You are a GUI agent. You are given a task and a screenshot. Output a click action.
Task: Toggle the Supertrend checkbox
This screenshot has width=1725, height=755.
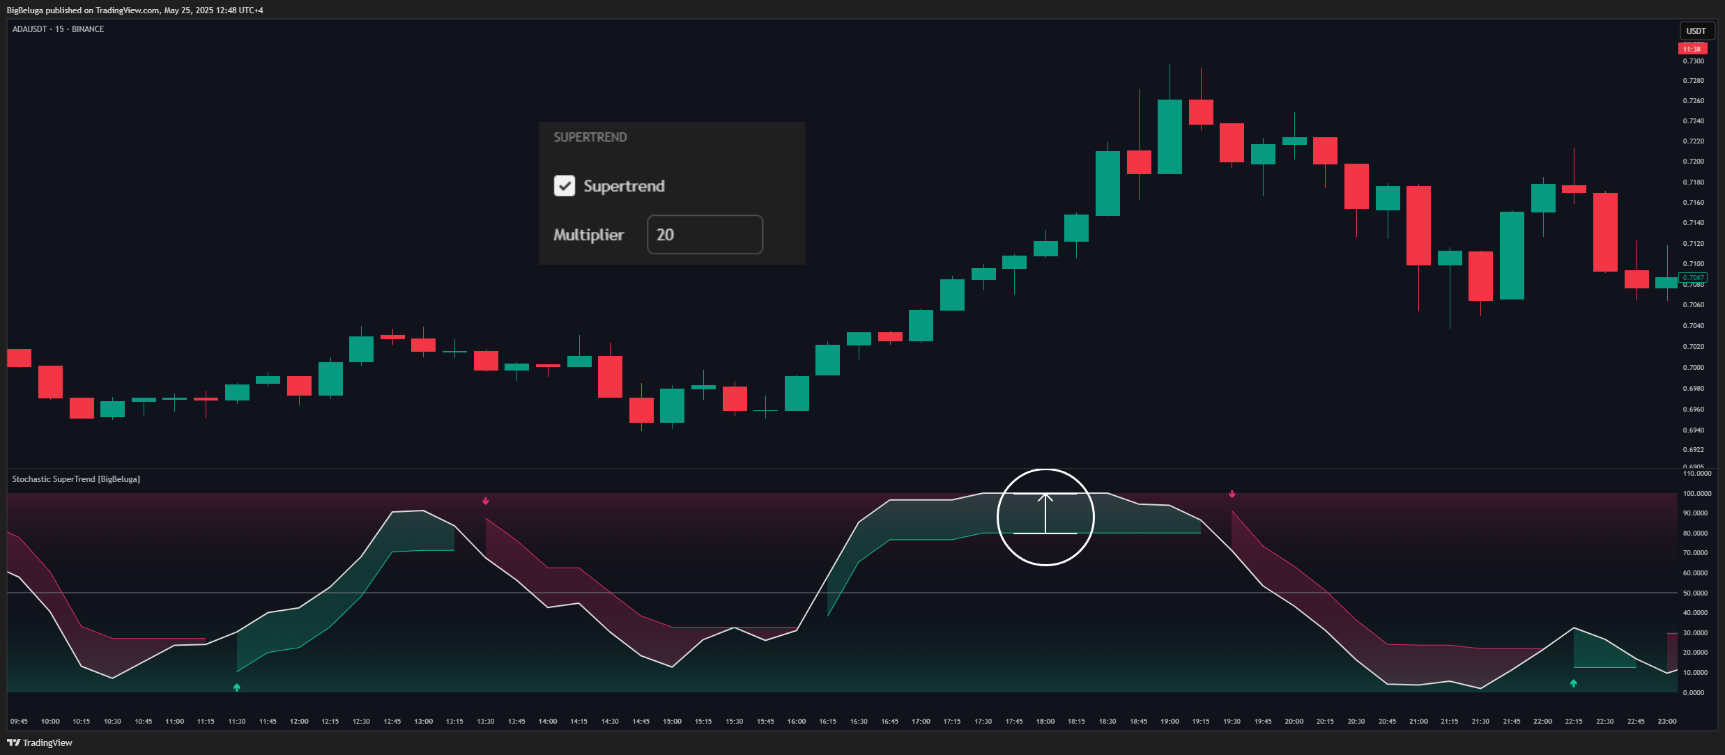pos(564,185)
